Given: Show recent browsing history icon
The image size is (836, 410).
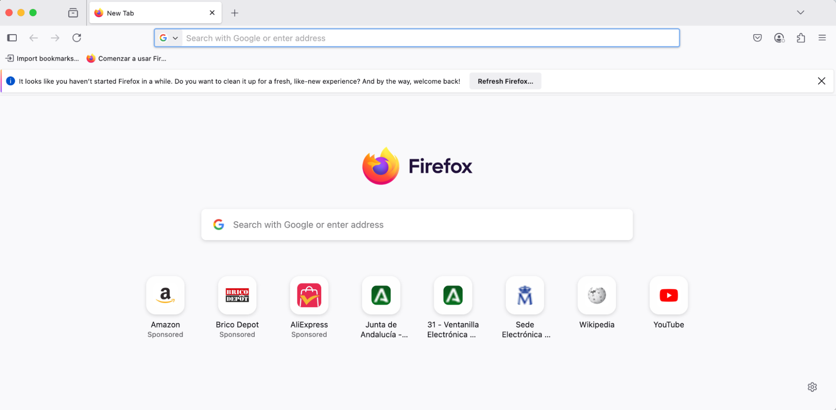Looking at the screenshot, I should point(73,13).
